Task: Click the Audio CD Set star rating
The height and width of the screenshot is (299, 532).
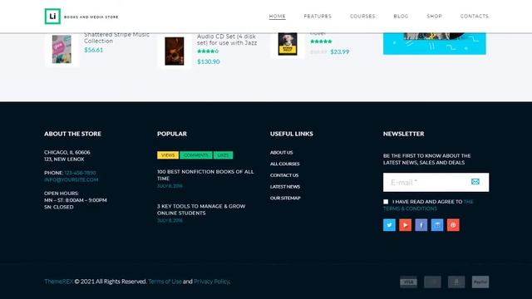Action: coord(208,51)
